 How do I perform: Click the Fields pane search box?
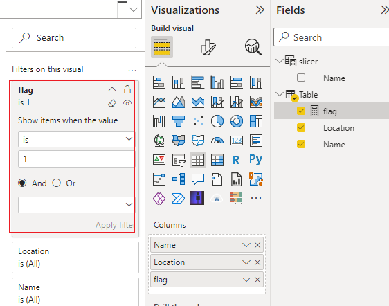(332, 37)
